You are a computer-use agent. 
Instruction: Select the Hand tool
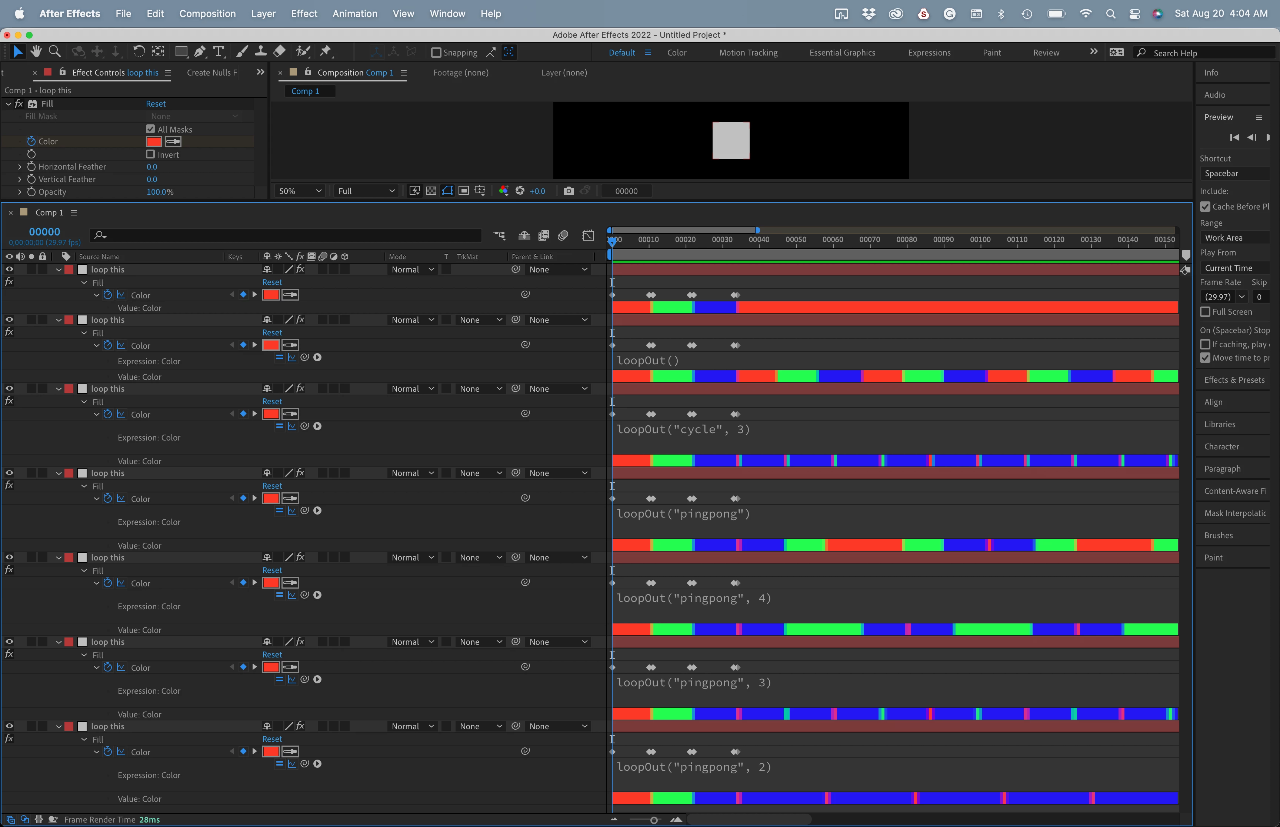pos(36,51)
